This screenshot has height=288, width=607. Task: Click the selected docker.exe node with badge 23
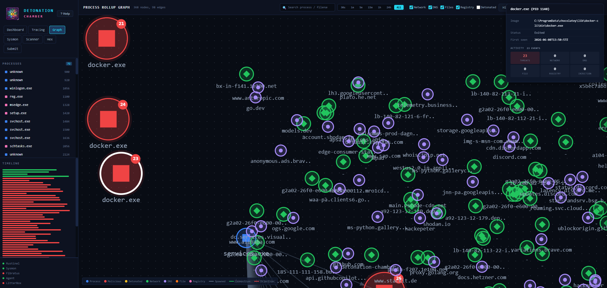tap(121, 173)
